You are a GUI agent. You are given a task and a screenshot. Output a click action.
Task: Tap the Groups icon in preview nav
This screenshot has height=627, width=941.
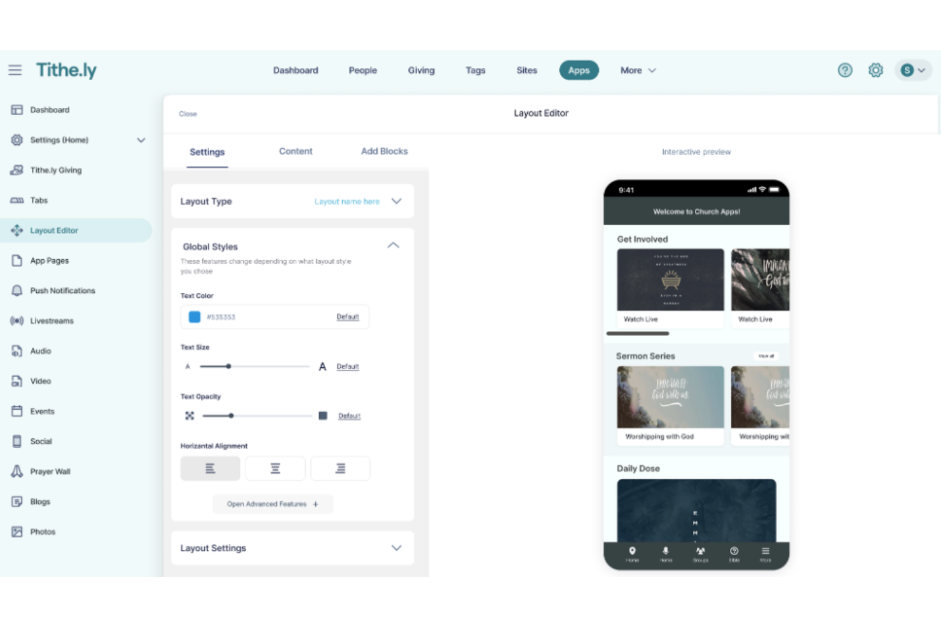pos(700,551)
